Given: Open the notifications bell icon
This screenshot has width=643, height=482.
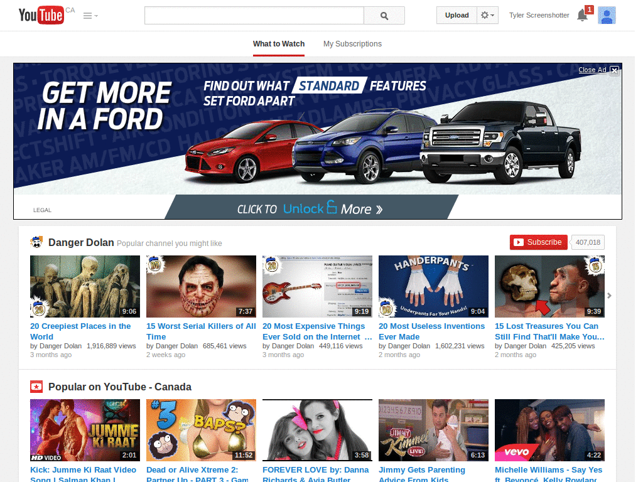Looking at the screenshot, I should tap(582, 15).
